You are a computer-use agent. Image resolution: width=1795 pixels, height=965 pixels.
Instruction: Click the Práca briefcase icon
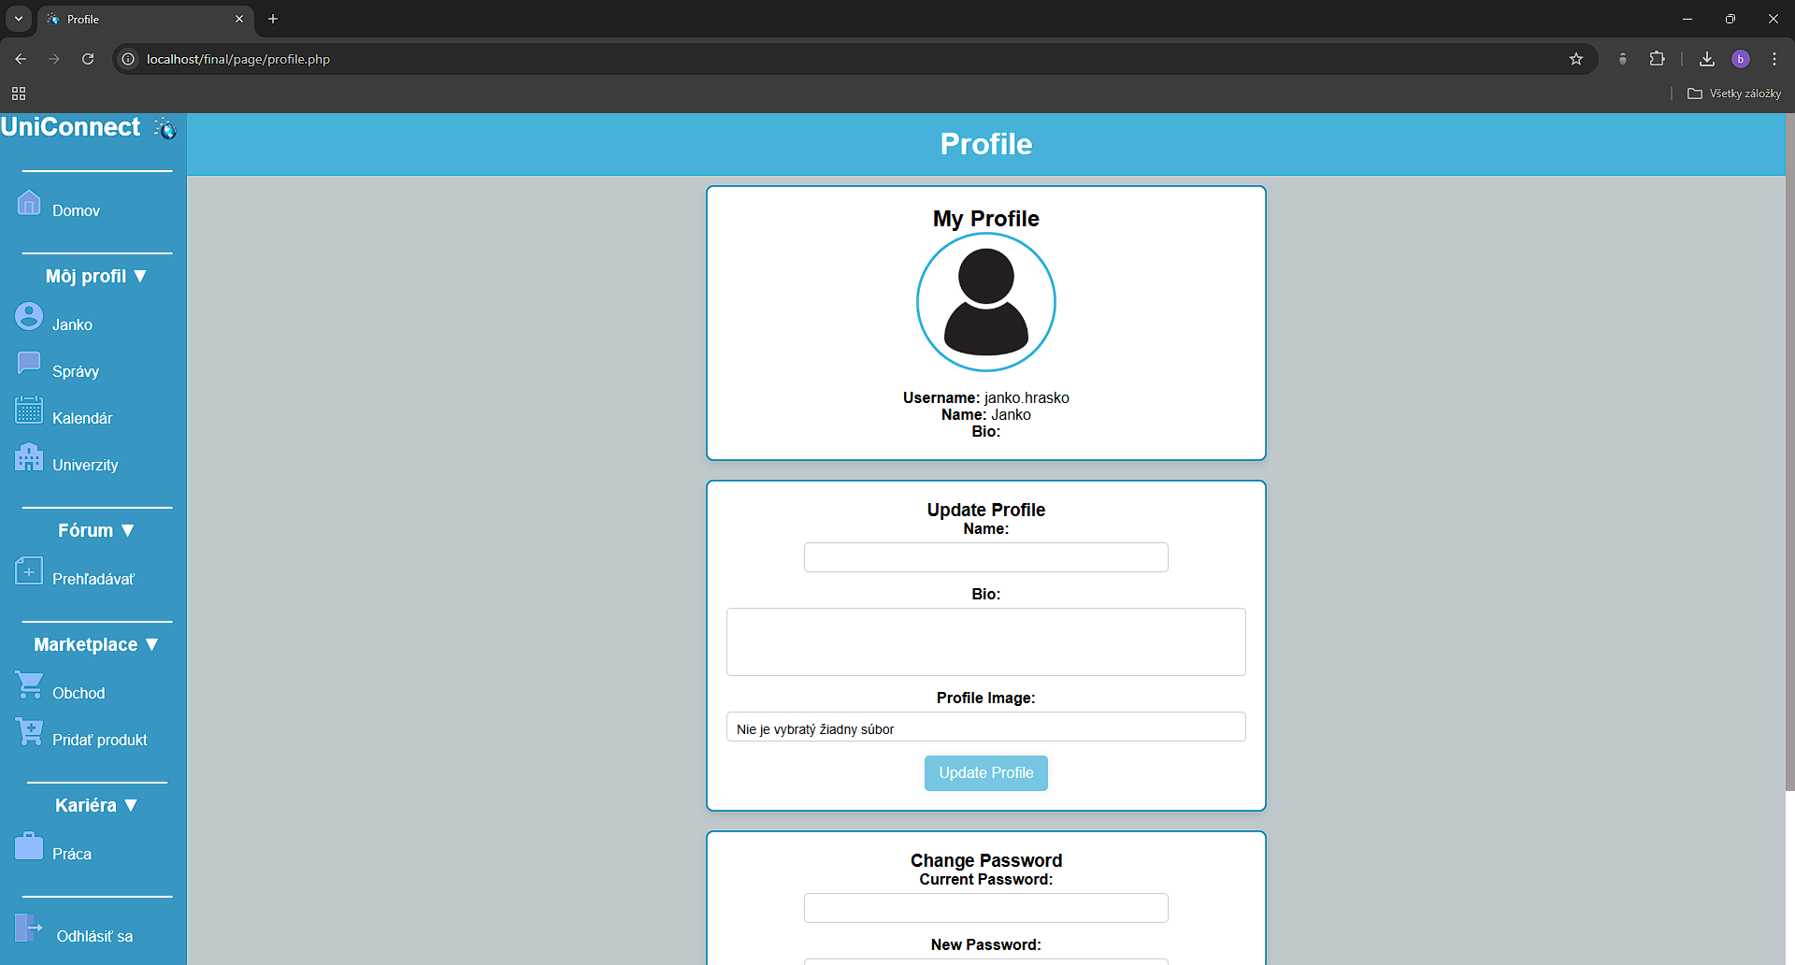(29, 845)
